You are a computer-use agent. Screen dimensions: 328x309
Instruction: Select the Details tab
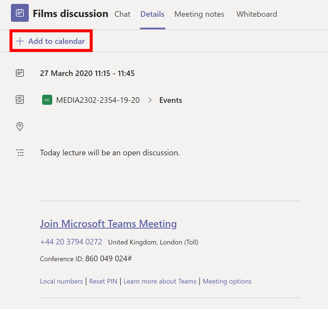pos(152,14)
